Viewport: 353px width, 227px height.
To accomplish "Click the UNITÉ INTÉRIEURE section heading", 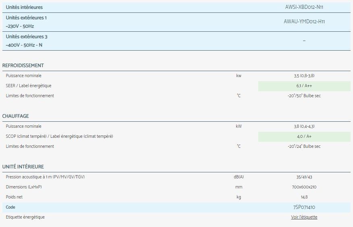I will coord(23,167).
